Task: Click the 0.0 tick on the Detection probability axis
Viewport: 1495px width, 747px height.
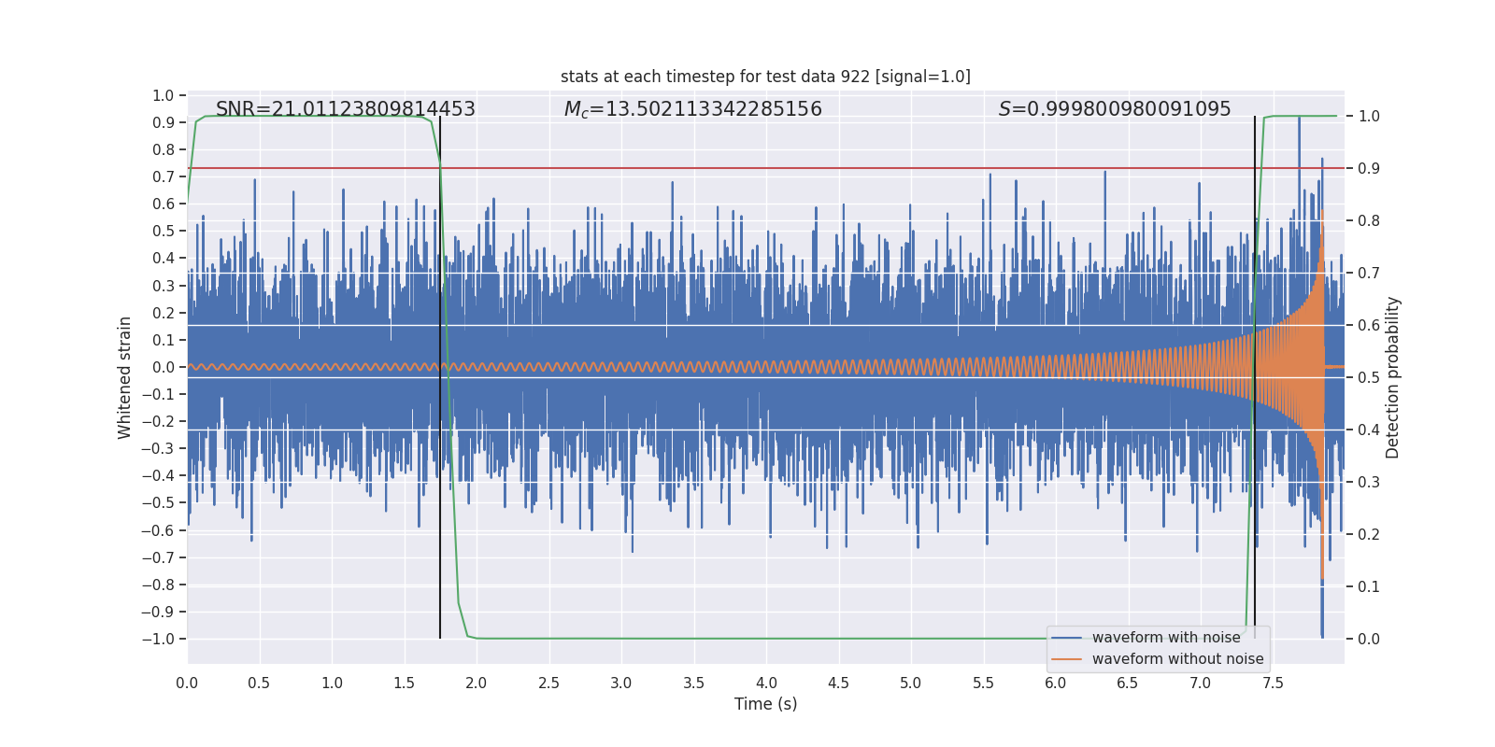Action: click(x=1369, y=640)
